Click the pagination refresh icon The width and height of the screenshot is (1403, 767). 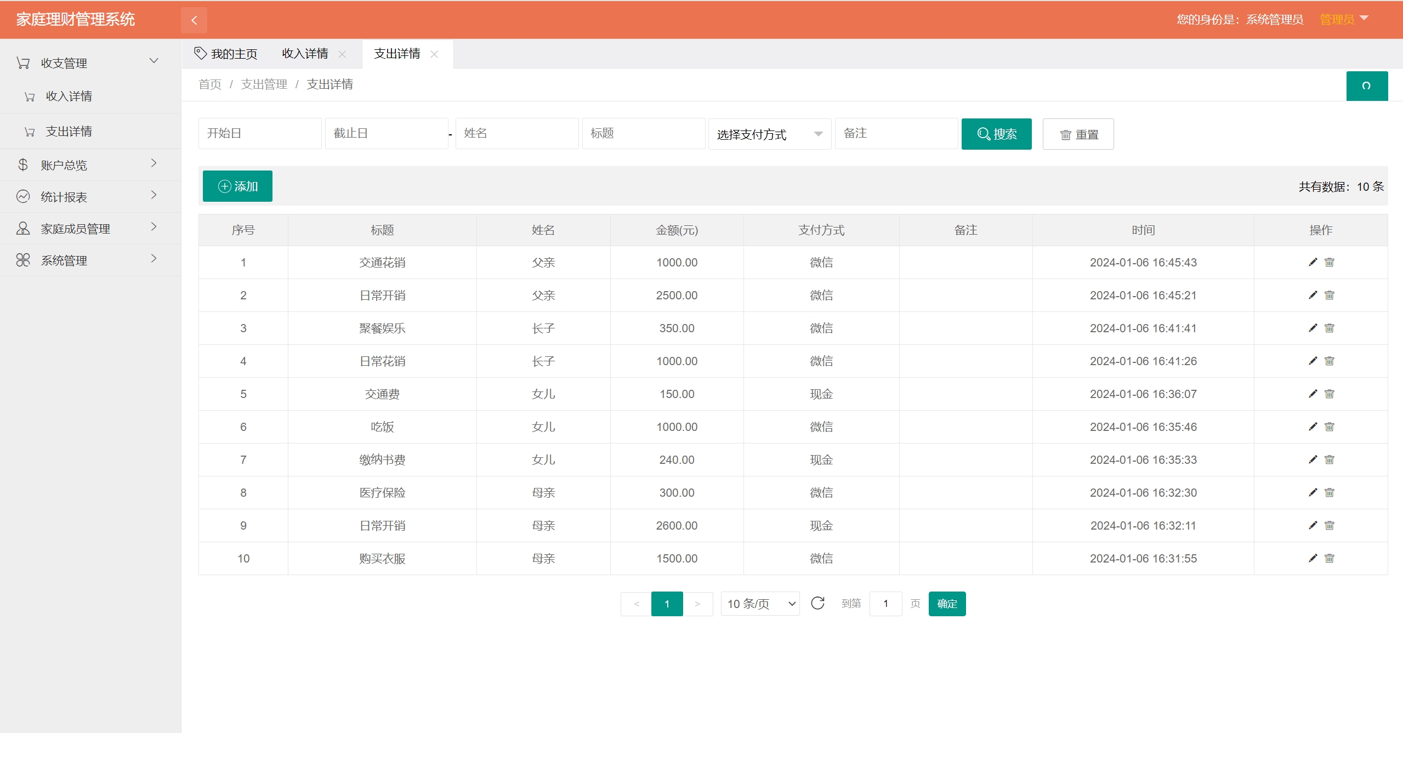coord(817,603)
